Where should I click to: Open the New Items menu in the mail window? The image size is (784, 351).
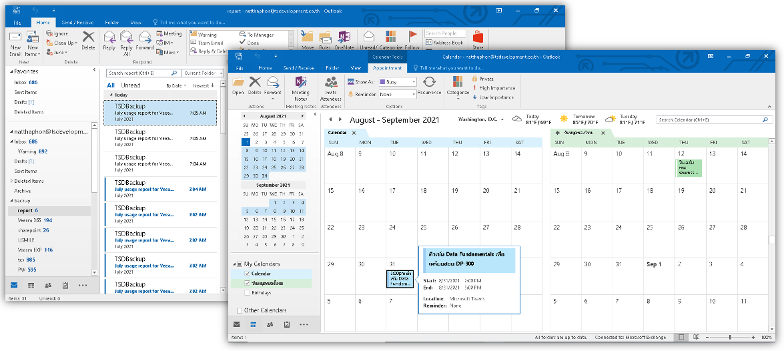click(x=33, y=43)
